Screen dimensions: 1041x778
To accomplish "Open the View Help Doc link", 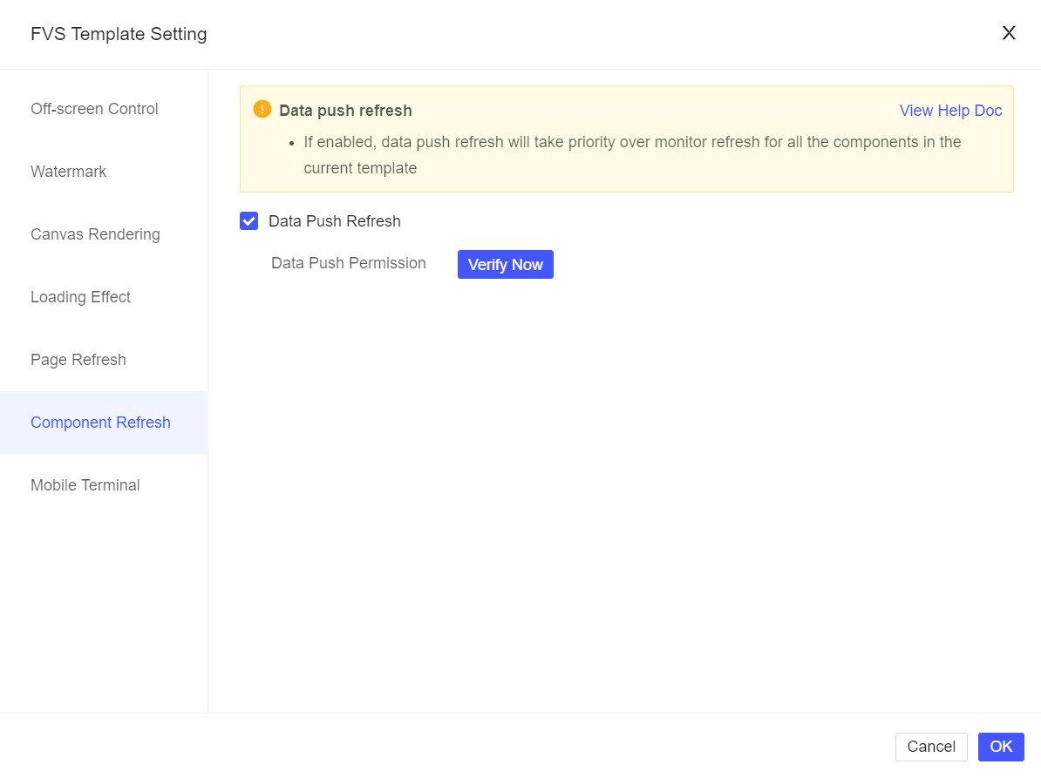I will pos(950,111).
